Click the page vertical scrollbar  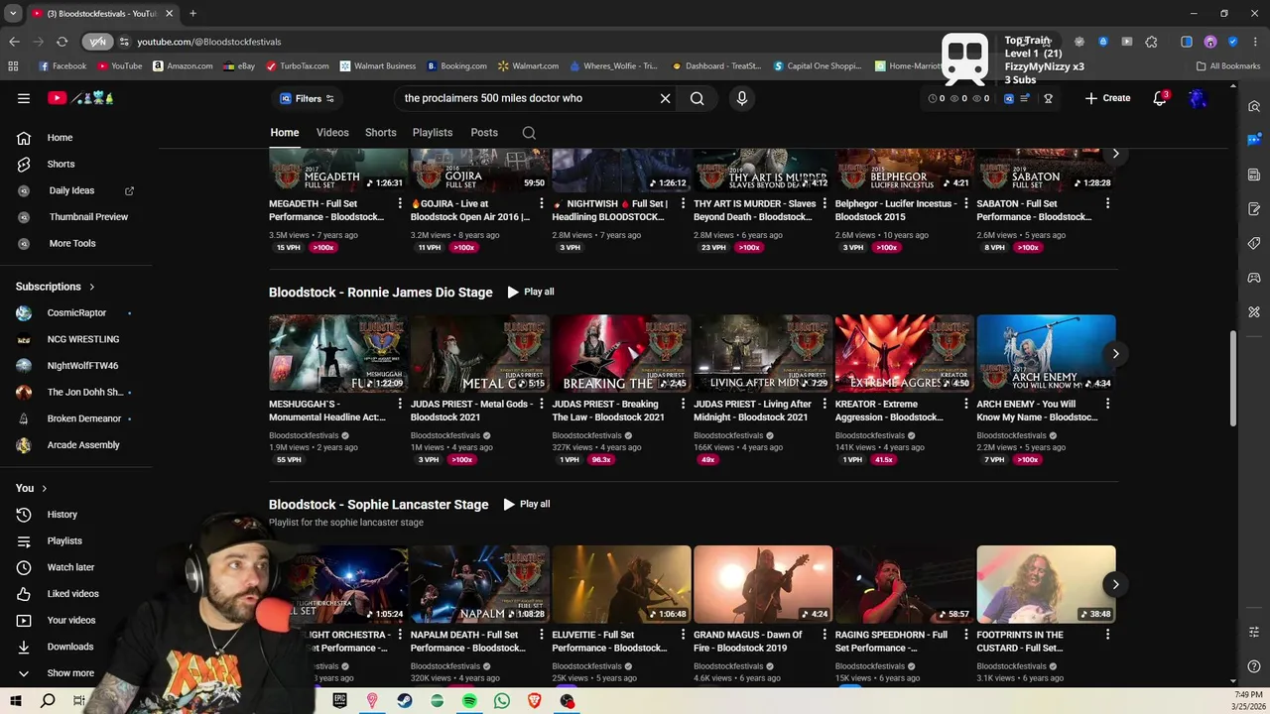(1233, 378)
